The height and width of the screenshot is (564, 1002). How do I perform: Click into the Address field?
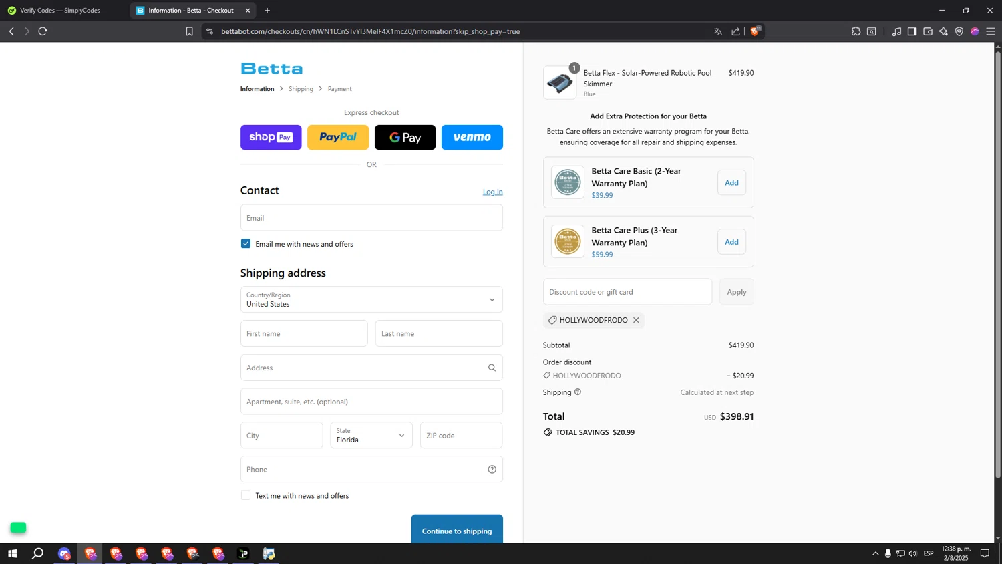click(x=371, y=368)
